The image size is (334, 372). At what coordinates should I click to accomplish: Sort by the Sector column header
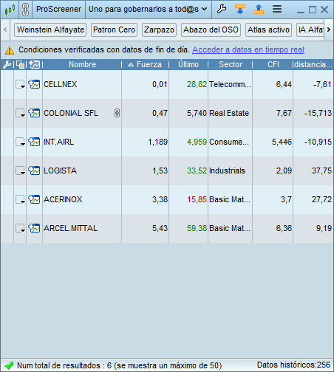(x=231, y=64)
